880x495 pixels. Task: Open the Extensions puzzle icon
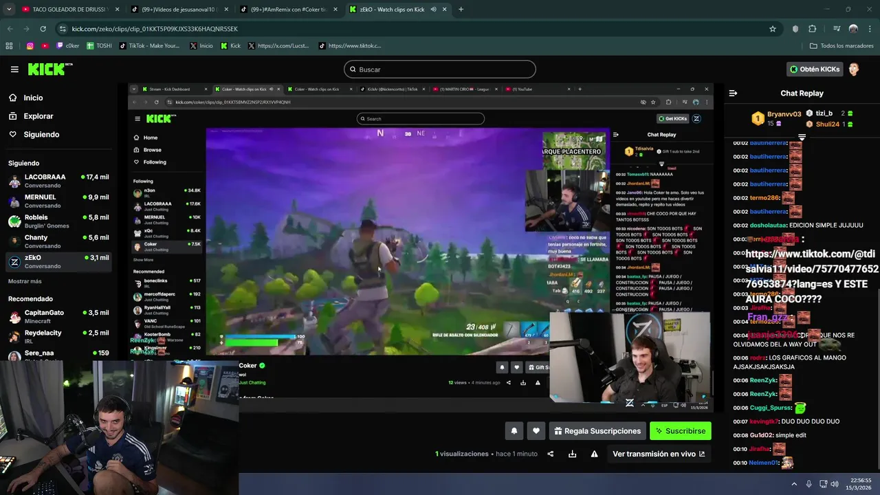click(812, 29)
